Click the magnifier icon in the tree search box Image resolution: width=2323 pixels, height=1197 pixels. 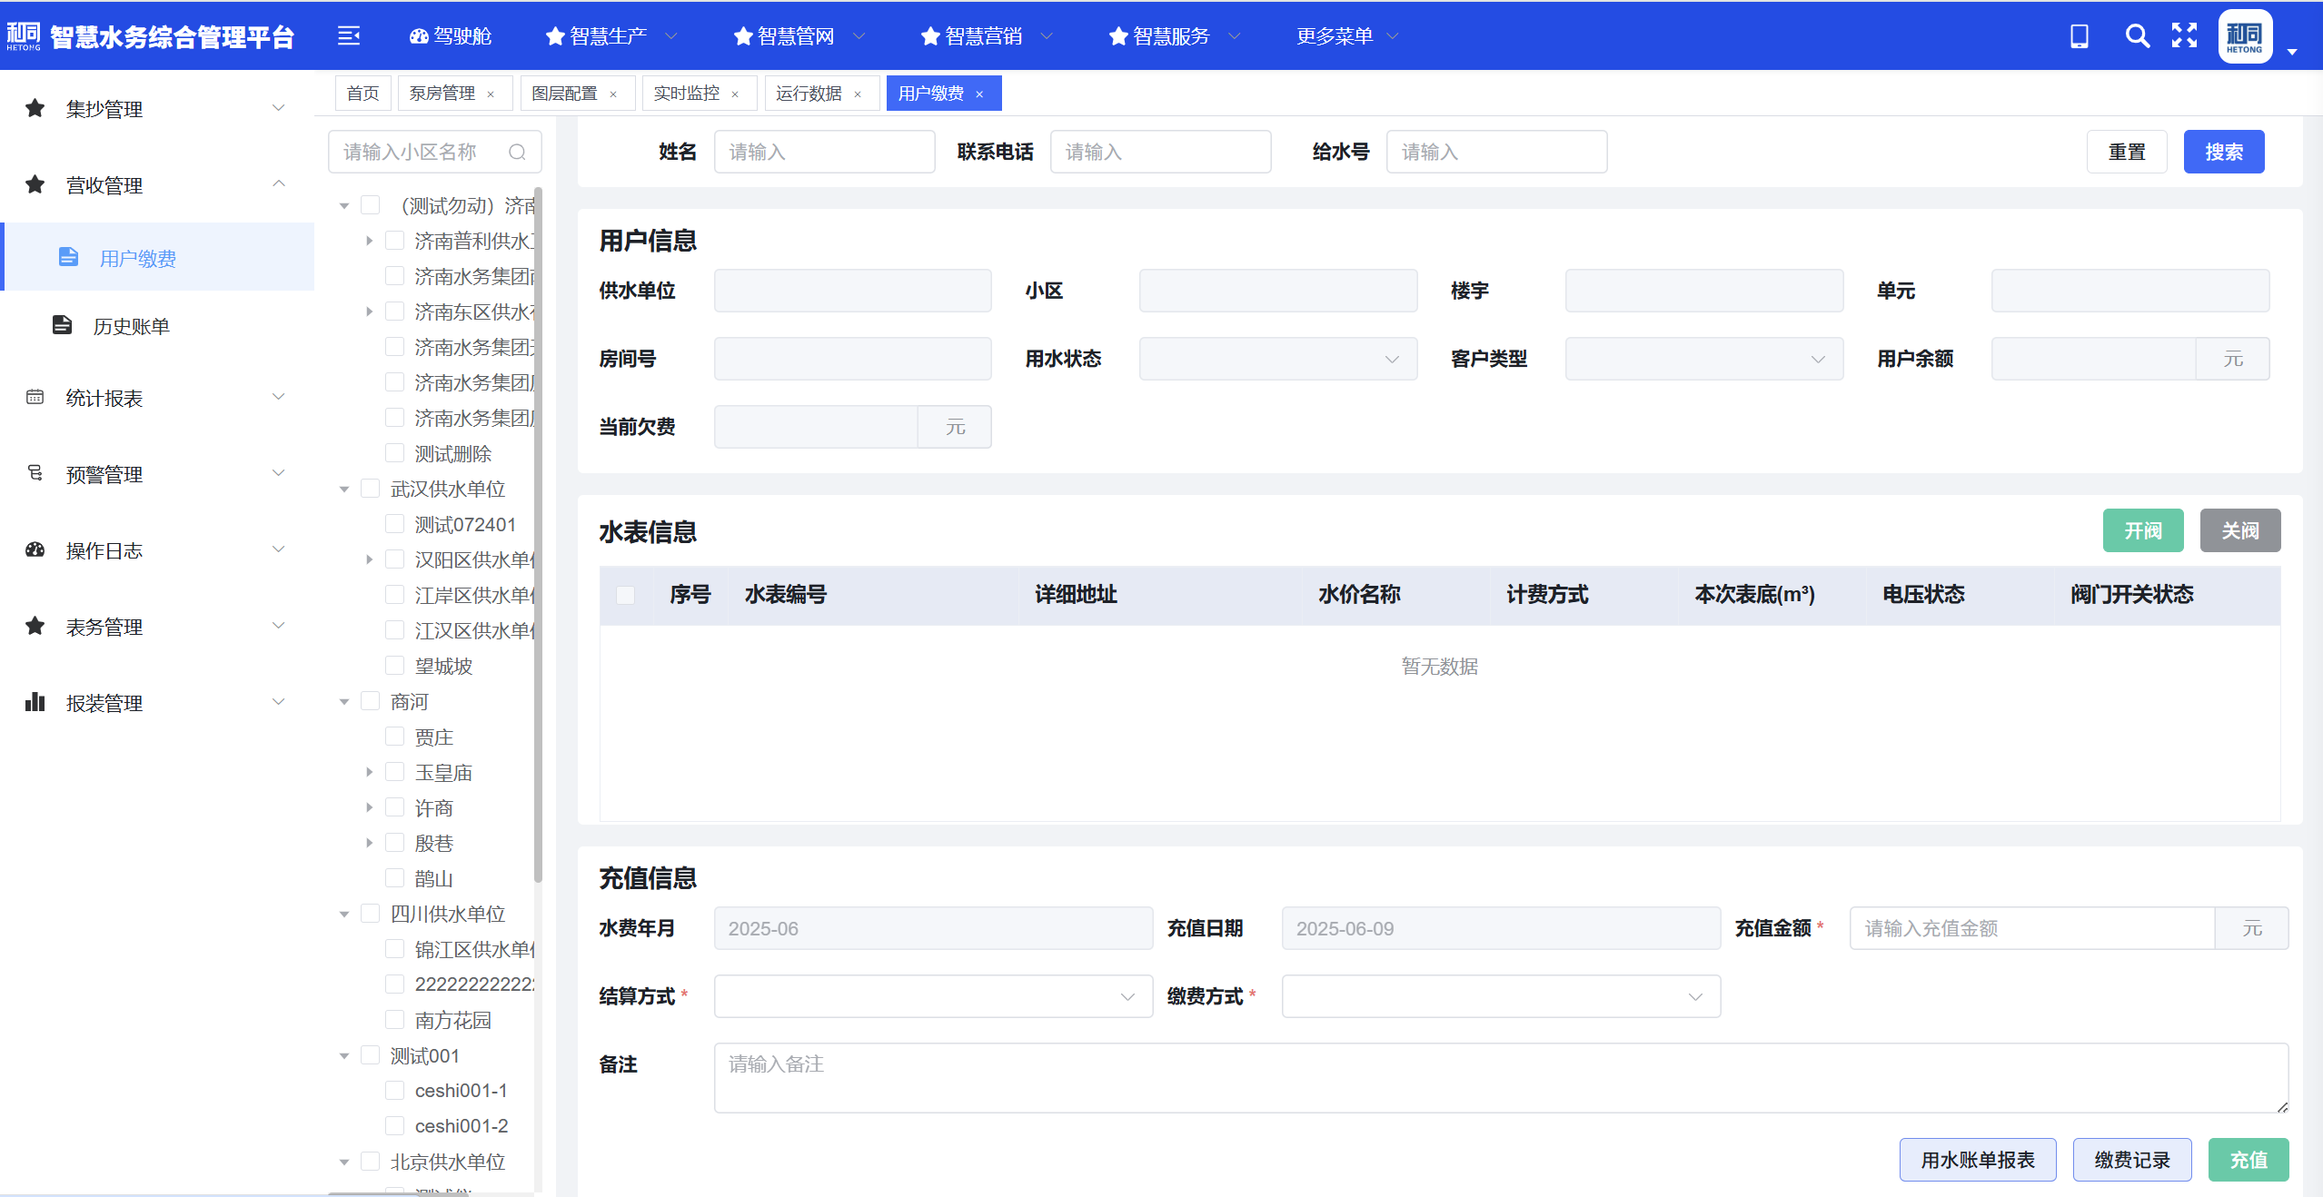(x=517, y=152)
